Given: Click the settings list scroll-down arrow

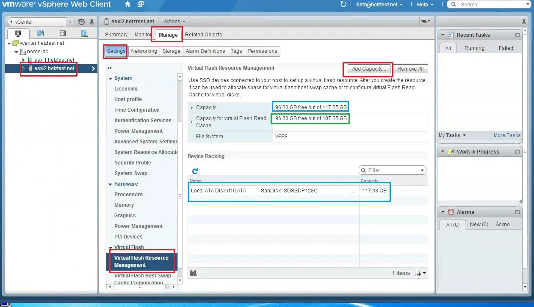Looking at the screenshot, I should 180,280.
